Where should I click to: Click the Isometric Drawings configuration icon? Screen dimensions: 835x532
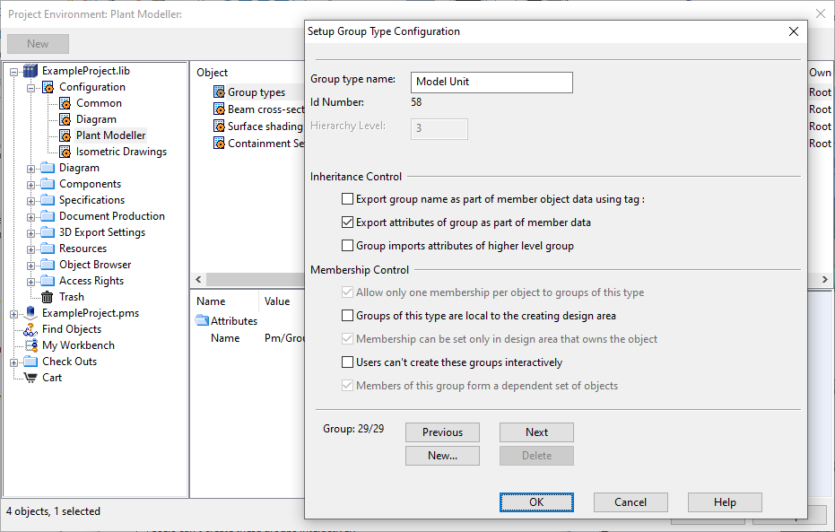point(65,152)
